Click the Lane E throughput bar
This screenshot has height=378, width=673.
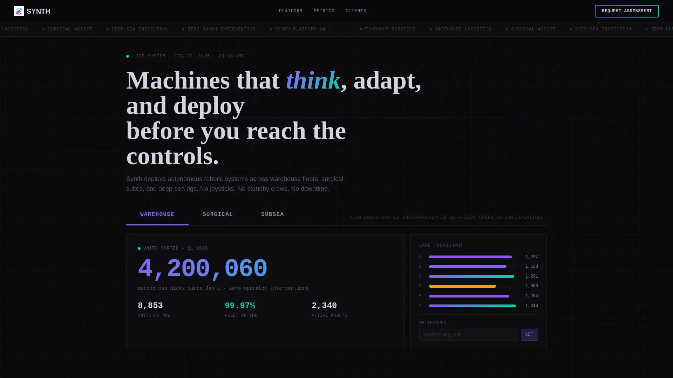pos(469,296)
